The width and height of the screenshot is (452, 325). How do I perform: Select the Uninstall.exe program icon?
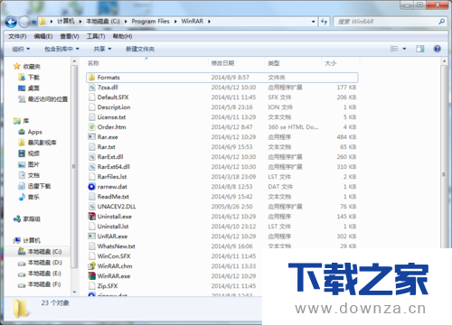point(92,217)
